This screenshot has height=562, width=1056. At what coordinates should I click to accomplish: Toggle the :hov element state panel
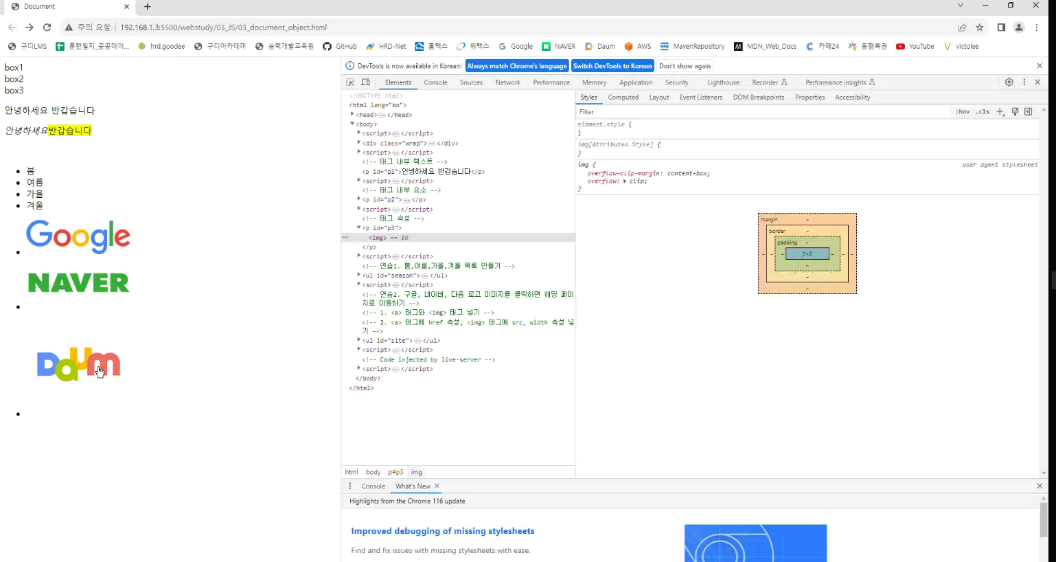tap(963, 111)
